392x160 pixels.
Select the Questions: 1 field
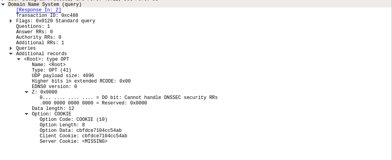pyautogui.click(x=33, y=26)
